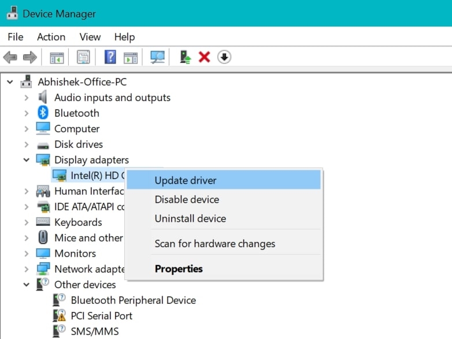Go back using the toolbar back arrow
Image resolution: width=452 pixels, height=339 pixels.
(10, 57)
